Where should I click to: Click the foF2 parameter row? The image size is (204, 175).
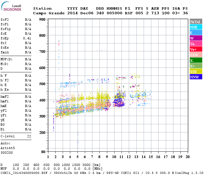(16, 20)
